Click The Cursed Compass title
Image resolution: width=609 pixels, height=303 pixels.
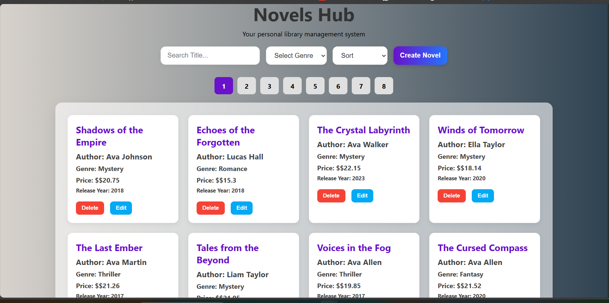pos(482,248)
